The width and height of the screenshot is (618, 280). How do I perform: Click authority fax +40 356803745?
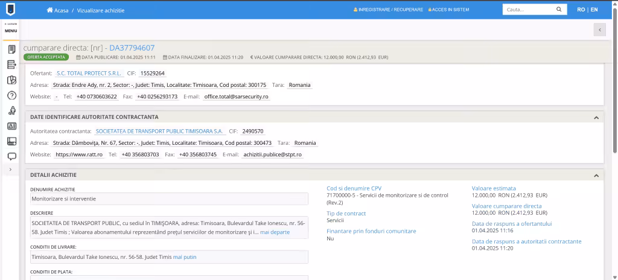(197, 154)
